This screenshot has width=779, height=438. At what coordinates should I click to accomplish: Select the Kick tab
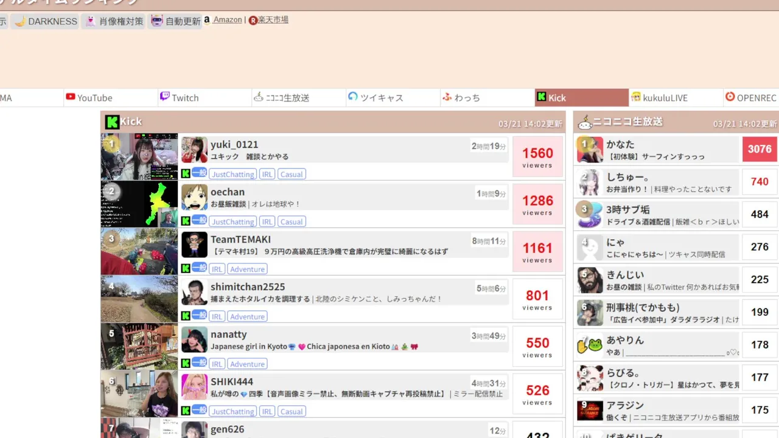[581, 97]
